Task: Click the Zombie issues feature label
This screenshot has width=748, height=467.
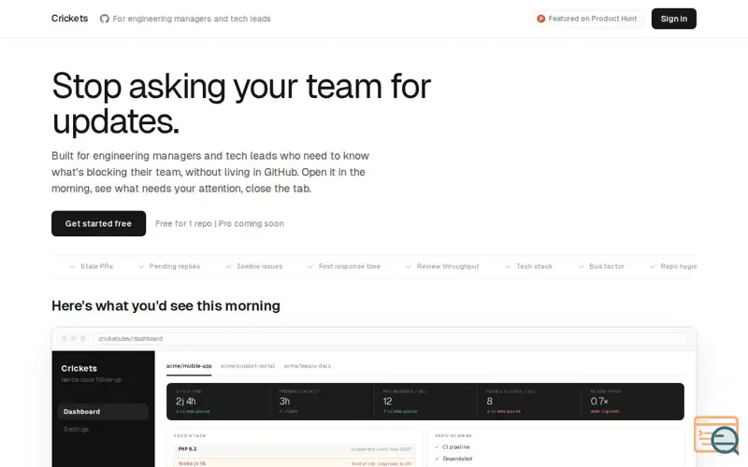Action: (260, 266)
